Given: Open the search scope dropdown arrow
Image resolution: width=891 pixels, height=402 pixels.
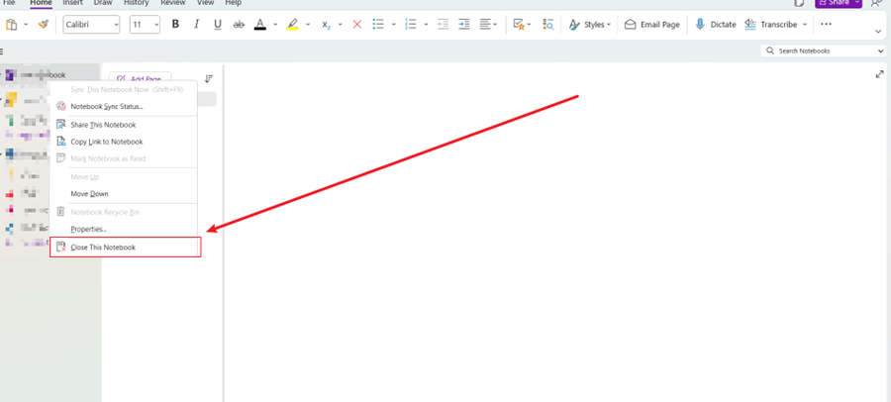Looking at the screenshot, I should pos(881,50).
